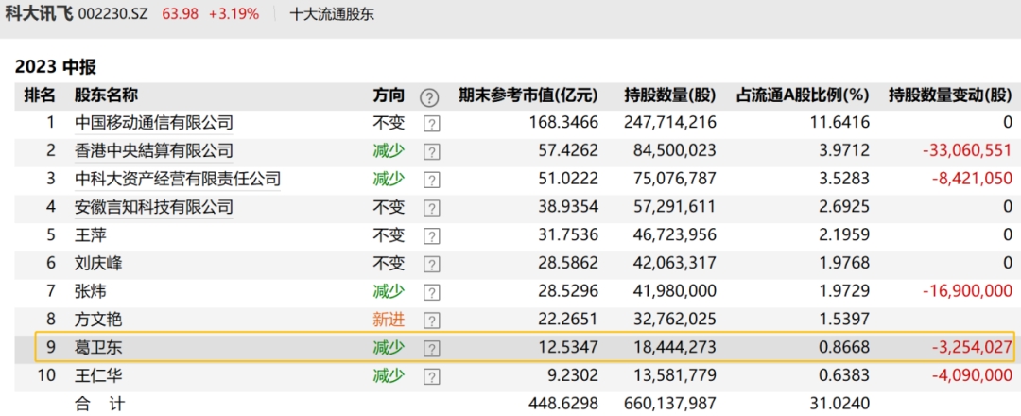Sort by 方向 column header
This screenshot has height=416, width=1021.
tap(389, 95)
